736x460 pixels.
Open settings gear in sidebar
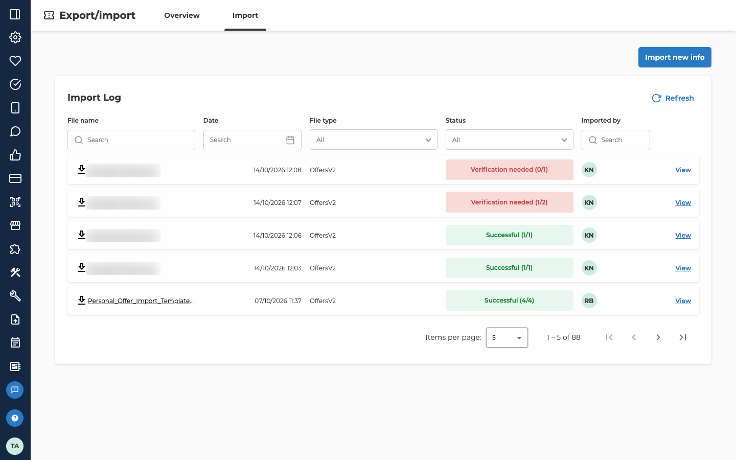point(15,37)
